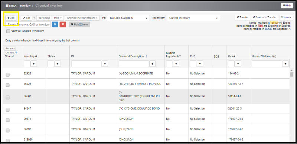297x144 pixels.
Task: Add a new chemical inventory item
Action: coord(11,18)
